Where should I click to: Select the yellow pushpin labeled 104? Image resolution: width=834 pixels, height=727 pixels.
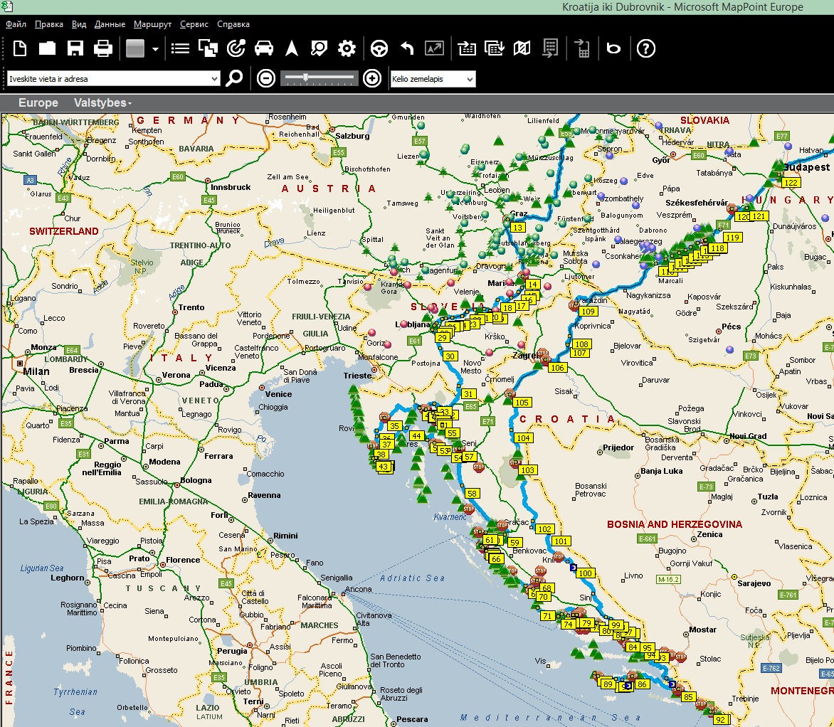tap(523, 438)
